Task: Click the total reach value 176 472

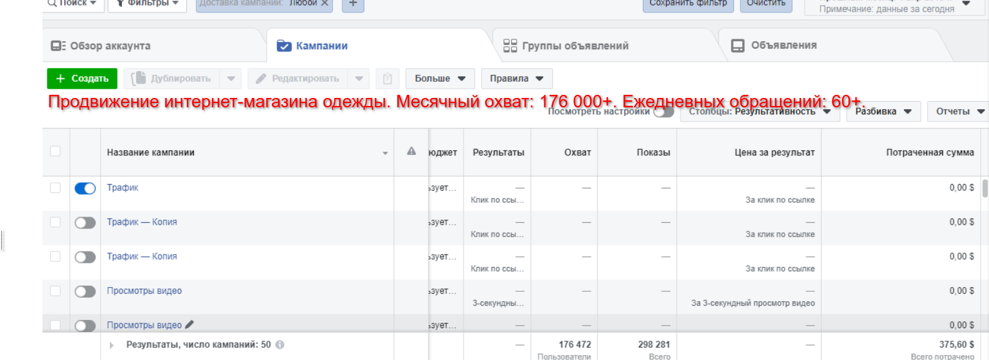Action: point(574,344)
